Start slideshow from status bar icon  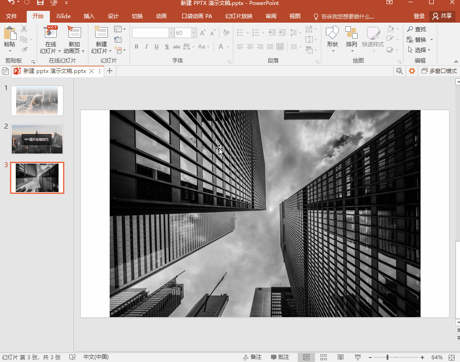click(x=358, y=357)
